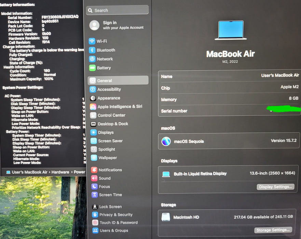Open Users & Groups icon
The width and height of the screenshot is (301, 239).
click(95, 230)
